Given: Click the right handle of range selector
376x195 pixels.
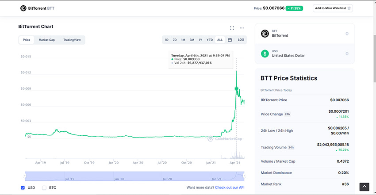Looking at the screenshot, I should (x=244, y=176).
